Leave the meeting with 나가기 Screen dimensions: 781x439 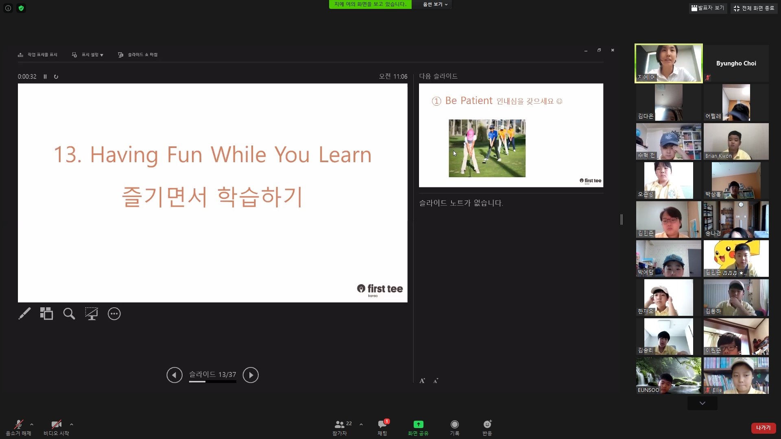click(763, 428)
